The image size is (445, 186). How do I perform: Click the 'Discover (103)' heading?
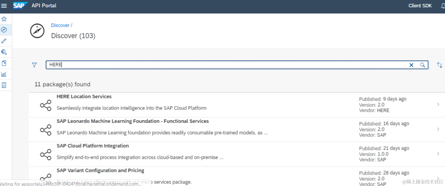pyautogui.click(x=73, y=36)
